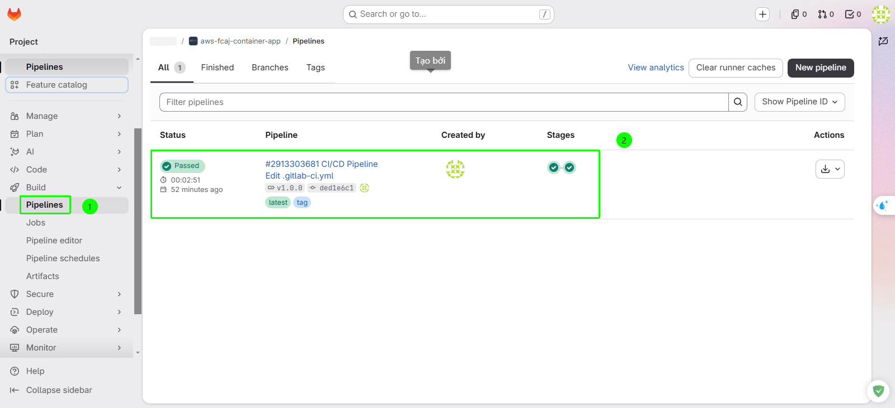The height and width of the screenshot is (408, 895).
Task: Click the green shield badge icon
Action: 878,391
